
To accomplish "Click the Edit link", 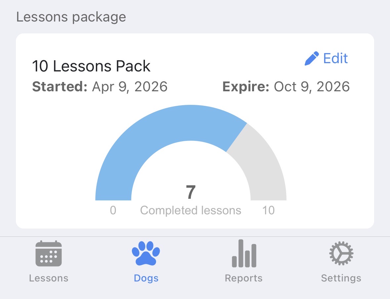I will point(335,58).
